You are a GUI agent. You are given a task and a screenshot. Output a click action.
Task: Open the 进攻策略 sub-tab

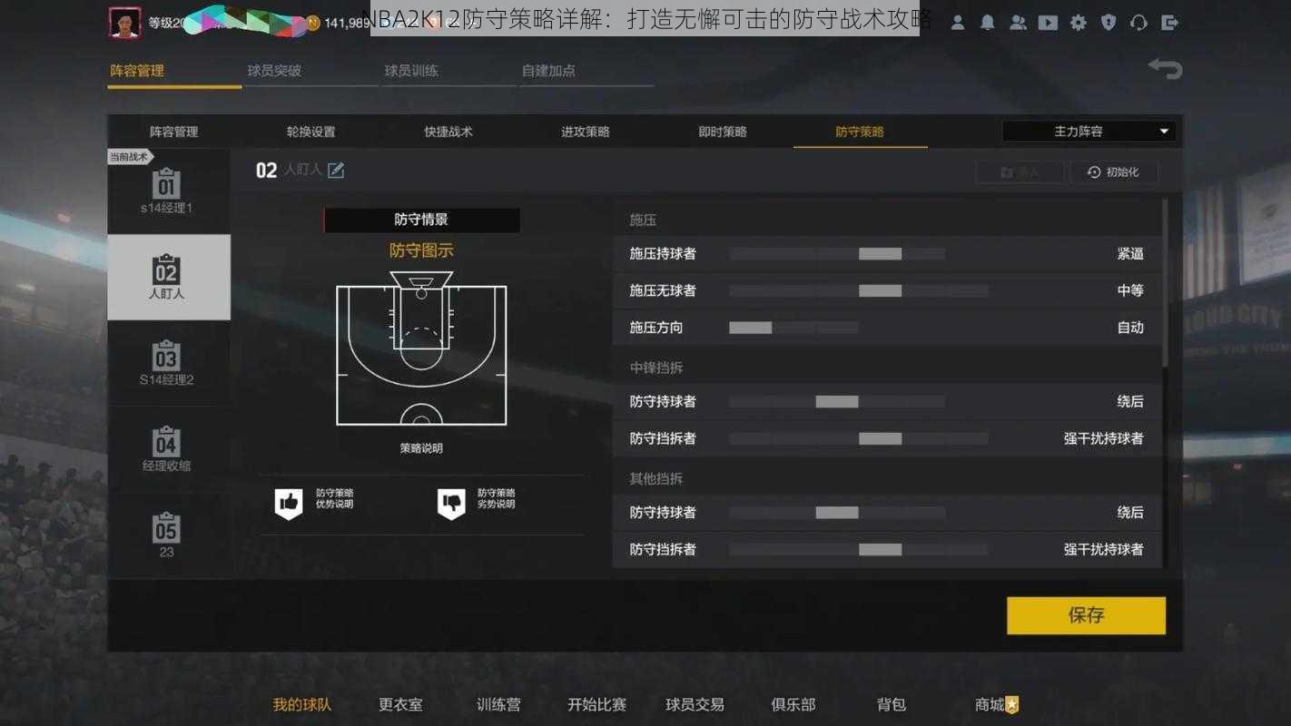586,132
